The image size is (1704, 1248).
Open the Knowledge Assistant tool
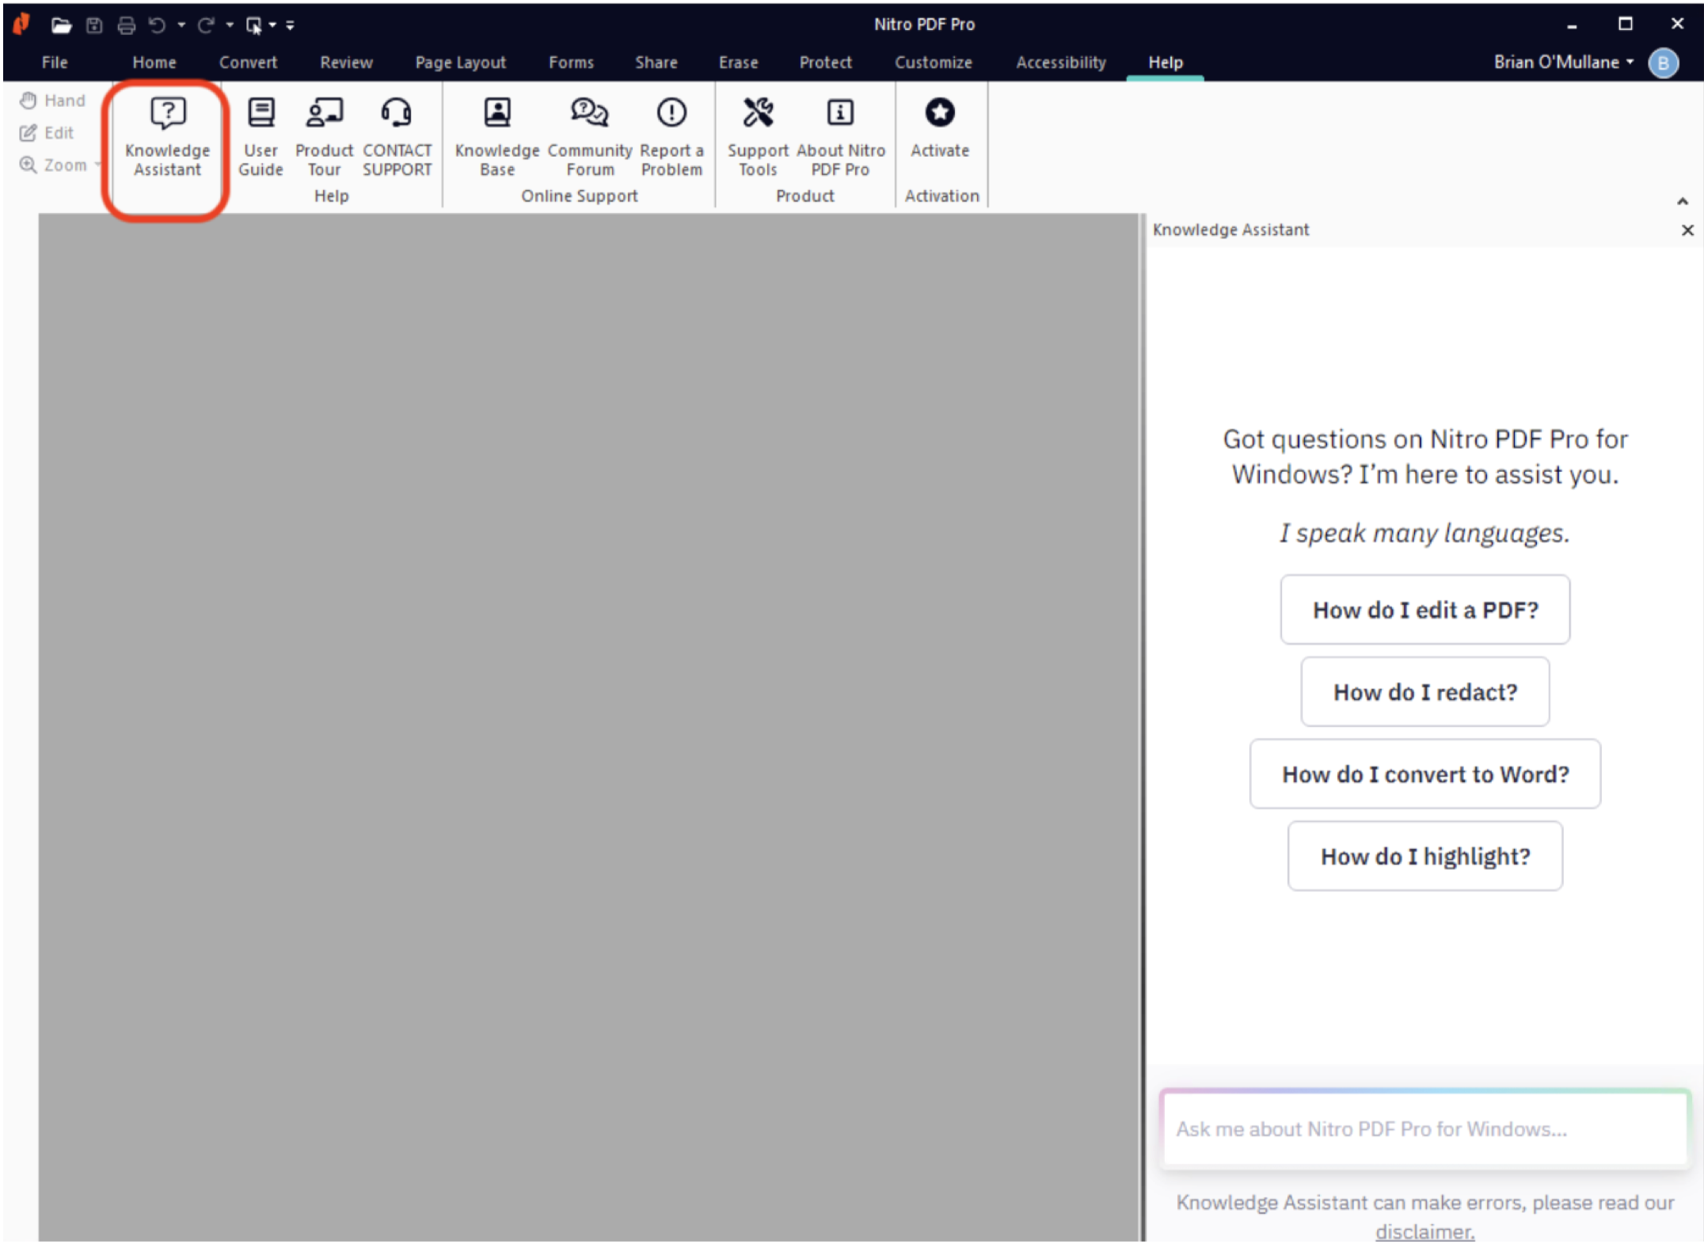coord(167,136)
